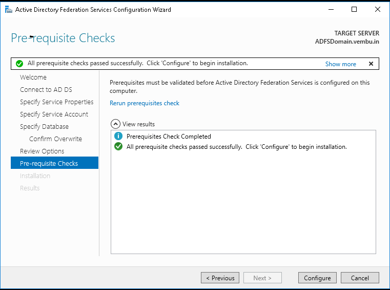Click the TARGET SERVER label
The image size is (390, 290).
point(357,33)
